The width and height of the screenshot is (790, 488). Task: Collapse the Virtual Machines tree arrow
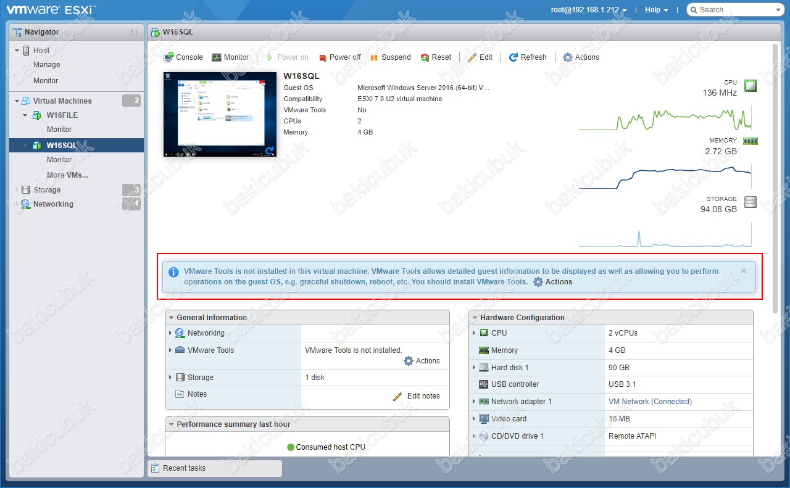tap(17, 101)
